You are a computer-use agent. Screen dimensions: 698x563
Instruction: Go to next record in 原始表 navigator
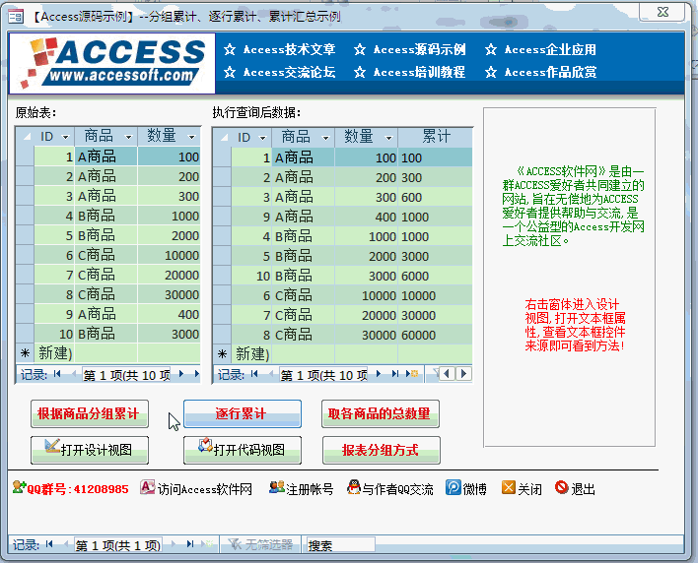181,374
